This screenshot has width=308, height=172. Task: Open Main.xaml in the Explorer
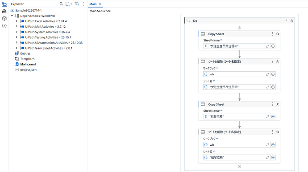[x=28, y=64]
